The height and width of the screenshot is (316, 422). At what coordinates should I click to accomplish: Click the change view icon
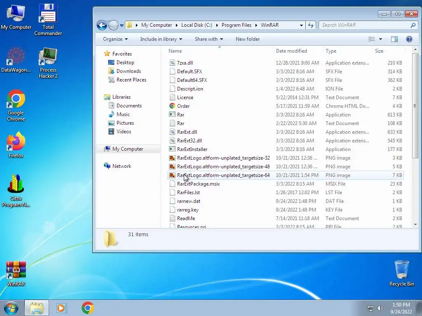(x=371, y=39)
